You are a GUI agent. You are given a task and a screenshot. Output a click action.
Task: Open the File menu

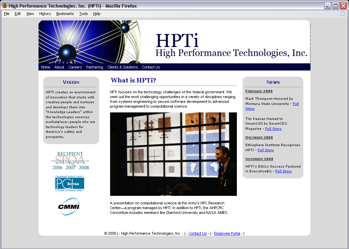pos(6,14)
